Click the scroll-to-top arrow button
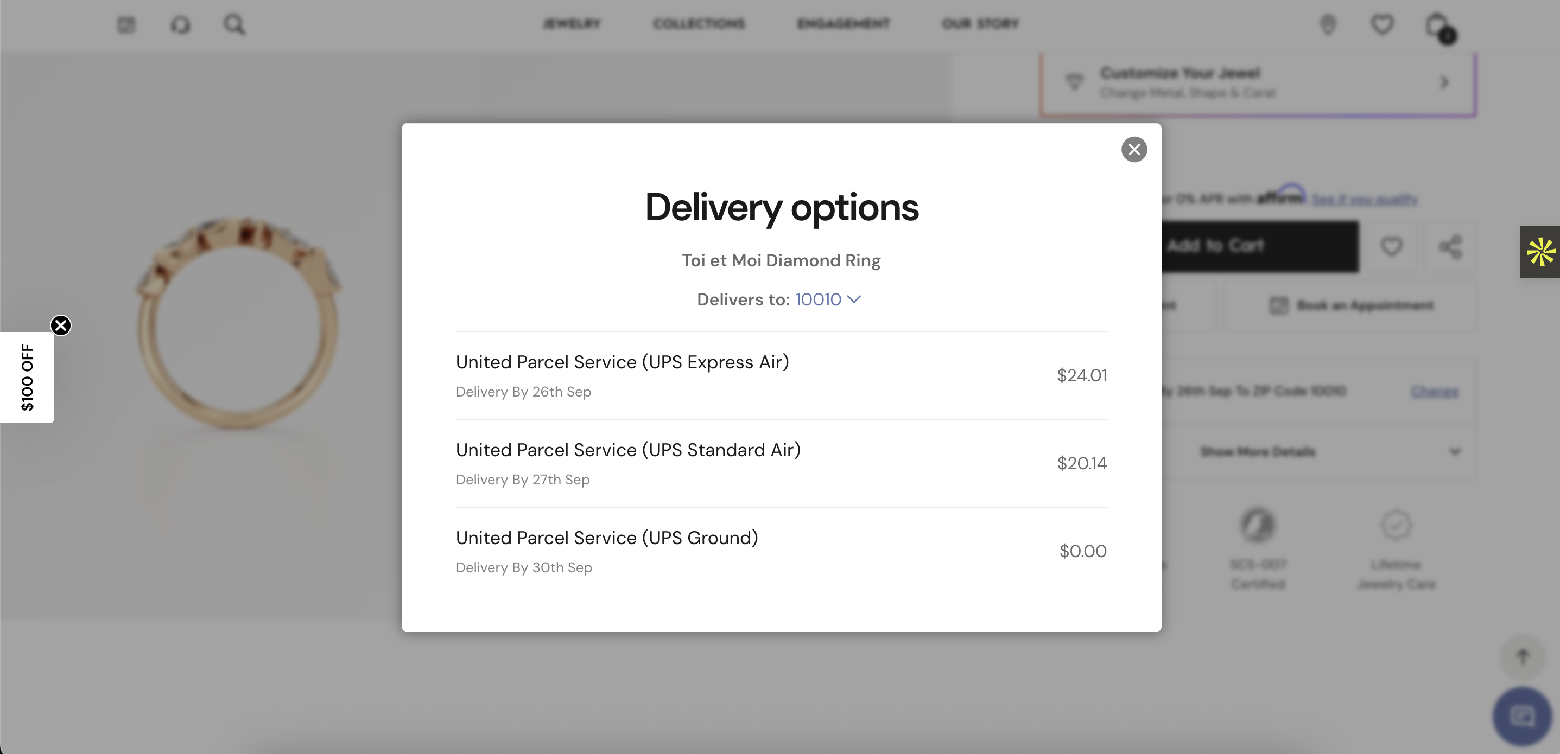 tap(1523, 656)
